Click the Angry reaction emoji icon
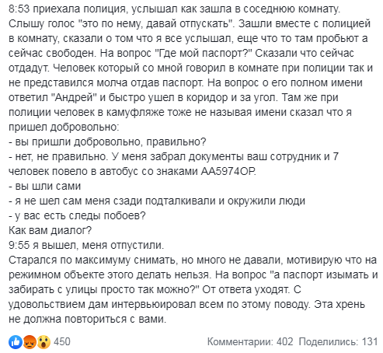 tap(30, 342)
